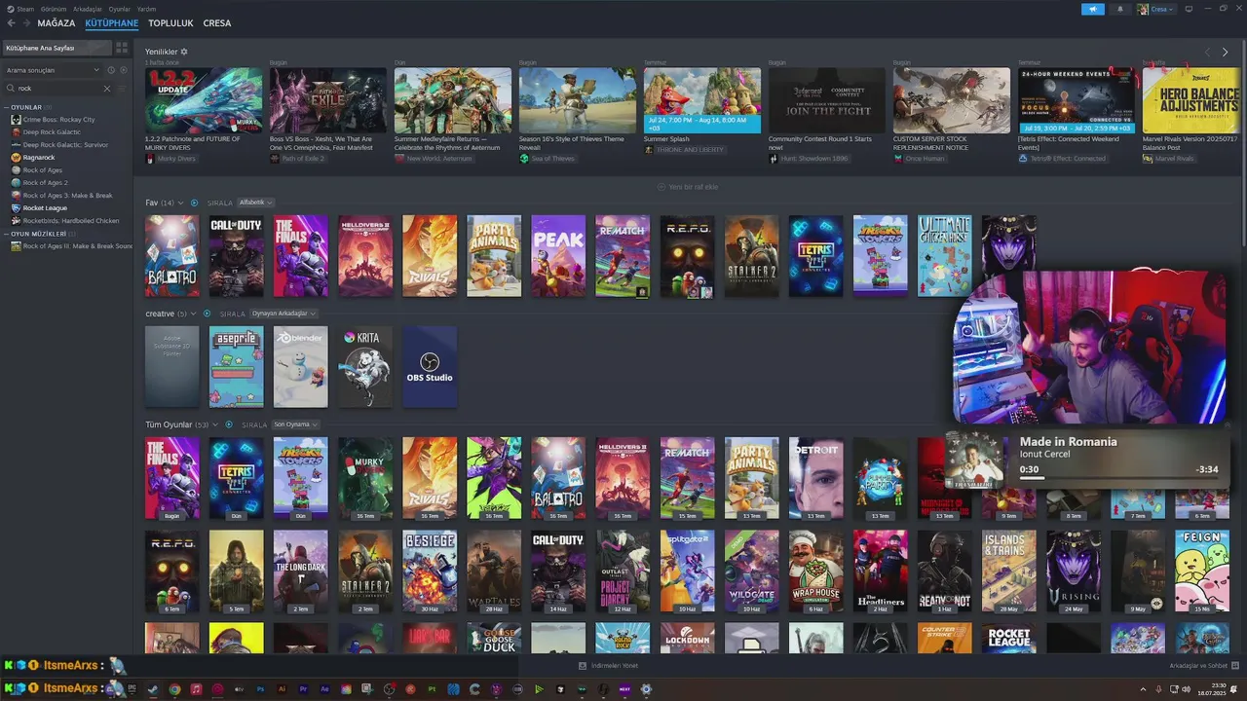Click the play-filter icon beside Fav (14)
Viewport: 1247px width, 701px height.
tap(194, 203)
